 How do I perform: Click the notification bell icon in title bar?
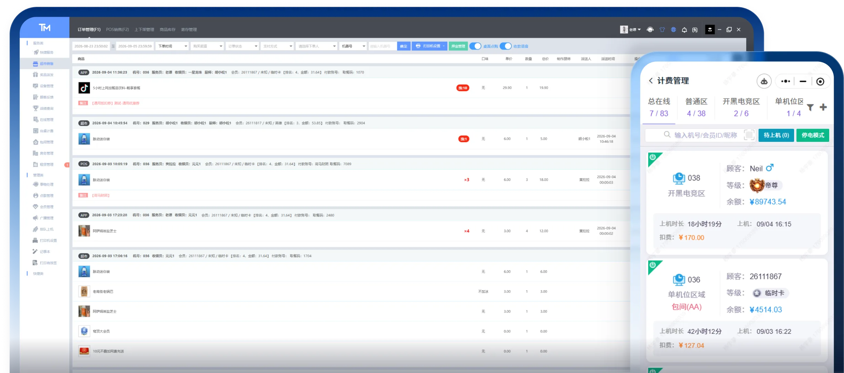coord(684,30)
